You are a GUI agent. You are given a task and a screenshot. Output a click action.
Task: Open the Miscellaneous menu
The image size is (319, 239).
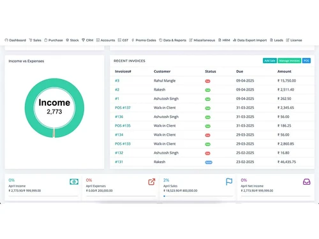click(202, 40)
